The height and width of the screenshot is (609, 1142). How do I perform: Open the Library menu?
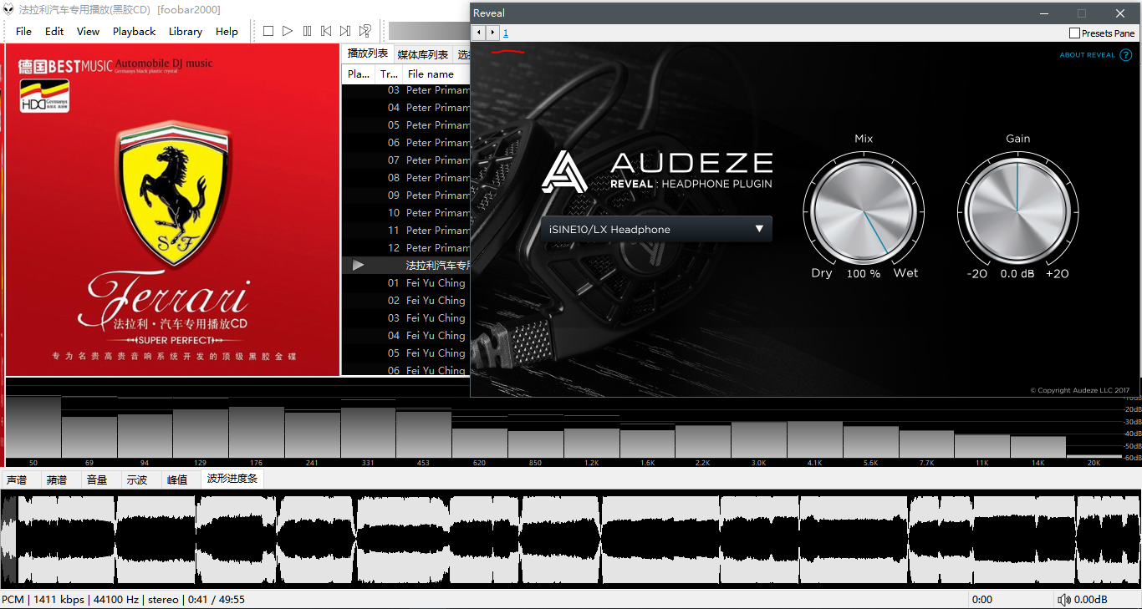[x=185, y=31]
